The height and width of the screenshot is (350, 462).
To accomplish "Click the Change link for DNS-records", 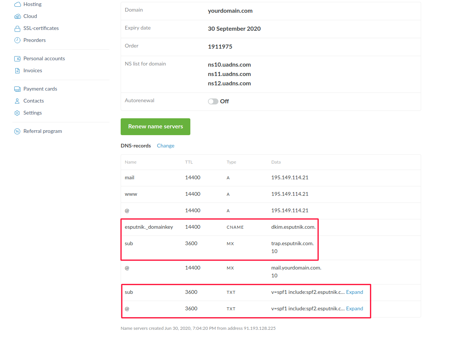I will (x=166, y=146).
